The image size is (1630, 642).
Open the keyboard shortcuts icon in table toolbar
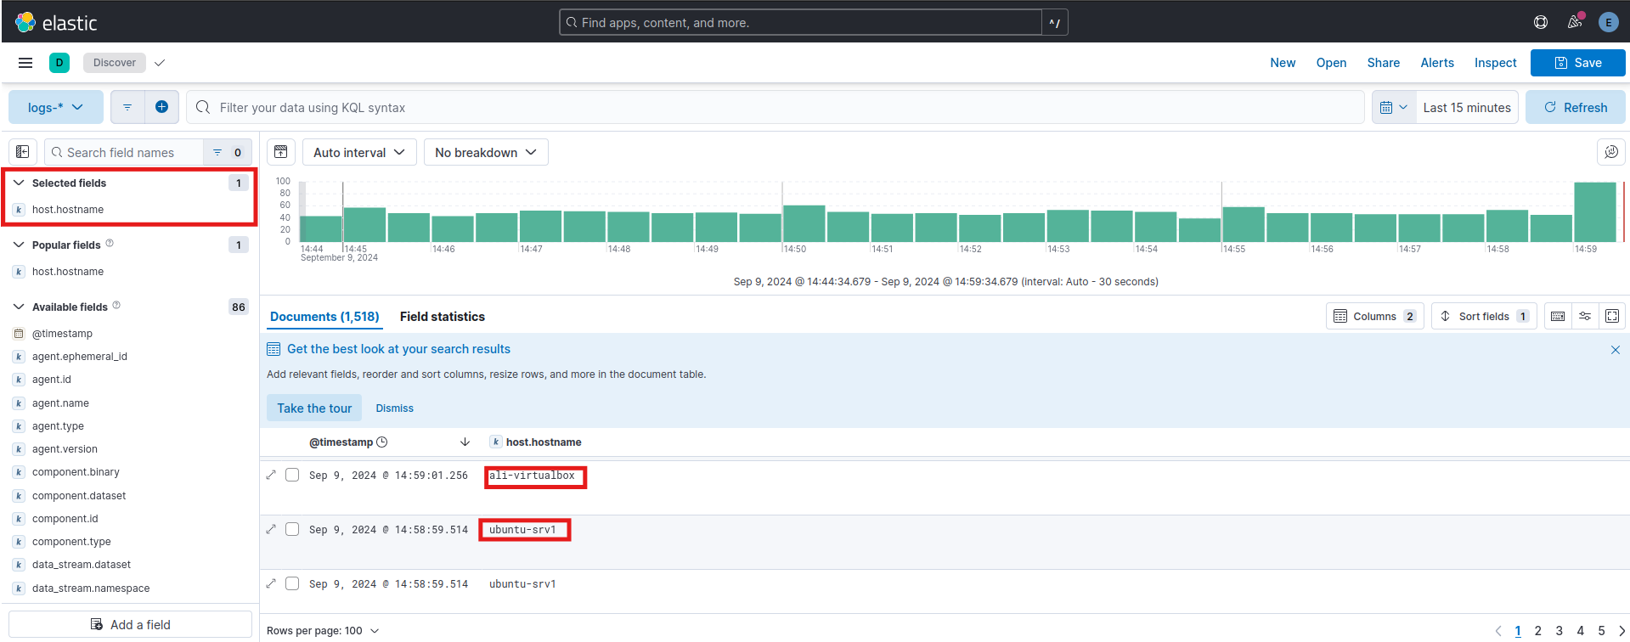click(x=1558, y=316)
